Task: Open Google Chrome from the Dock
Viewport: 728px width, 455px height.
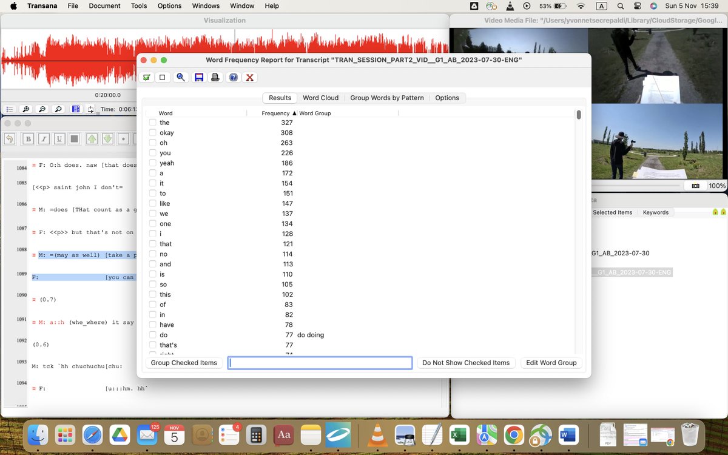Action: coord(513,434)
